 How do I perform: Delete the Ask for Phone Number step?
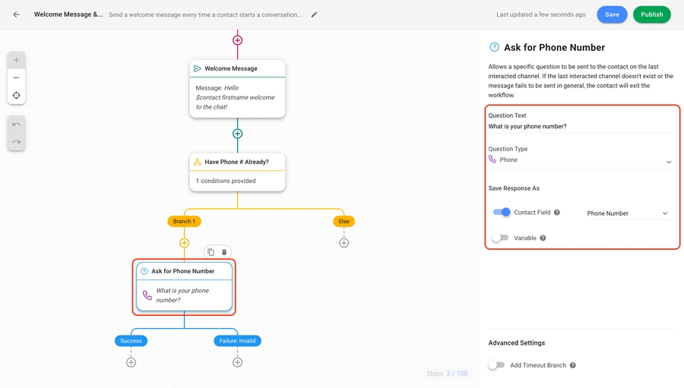point(224,252)
